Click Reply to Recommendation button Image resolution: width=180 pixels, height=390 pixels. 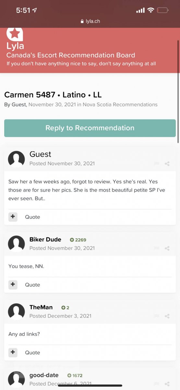point(90,128)
